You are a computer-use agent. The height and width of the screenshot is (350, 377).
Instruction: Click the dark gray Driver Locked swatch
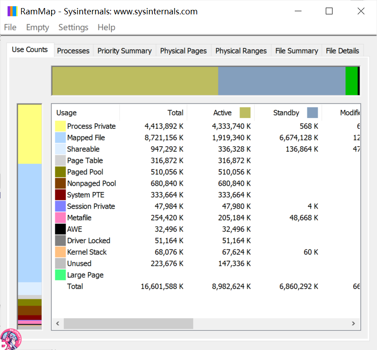tap(60, 241)
